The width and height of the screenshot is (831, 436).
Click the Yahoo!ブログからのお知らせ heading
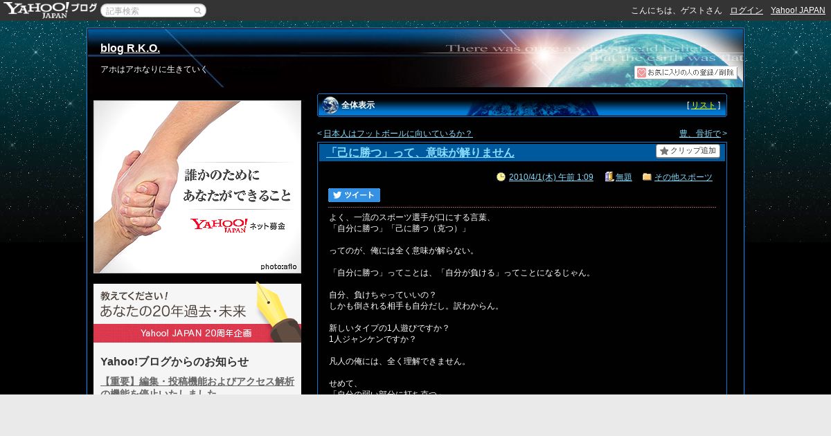point(175,362)
